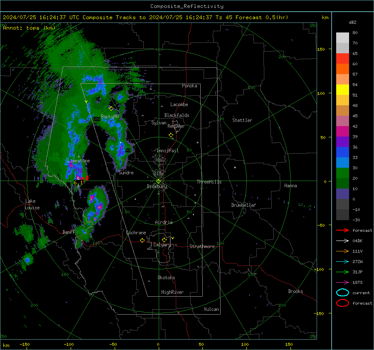
Task: Click the red forecast arrow in legend
Action: 342,230
